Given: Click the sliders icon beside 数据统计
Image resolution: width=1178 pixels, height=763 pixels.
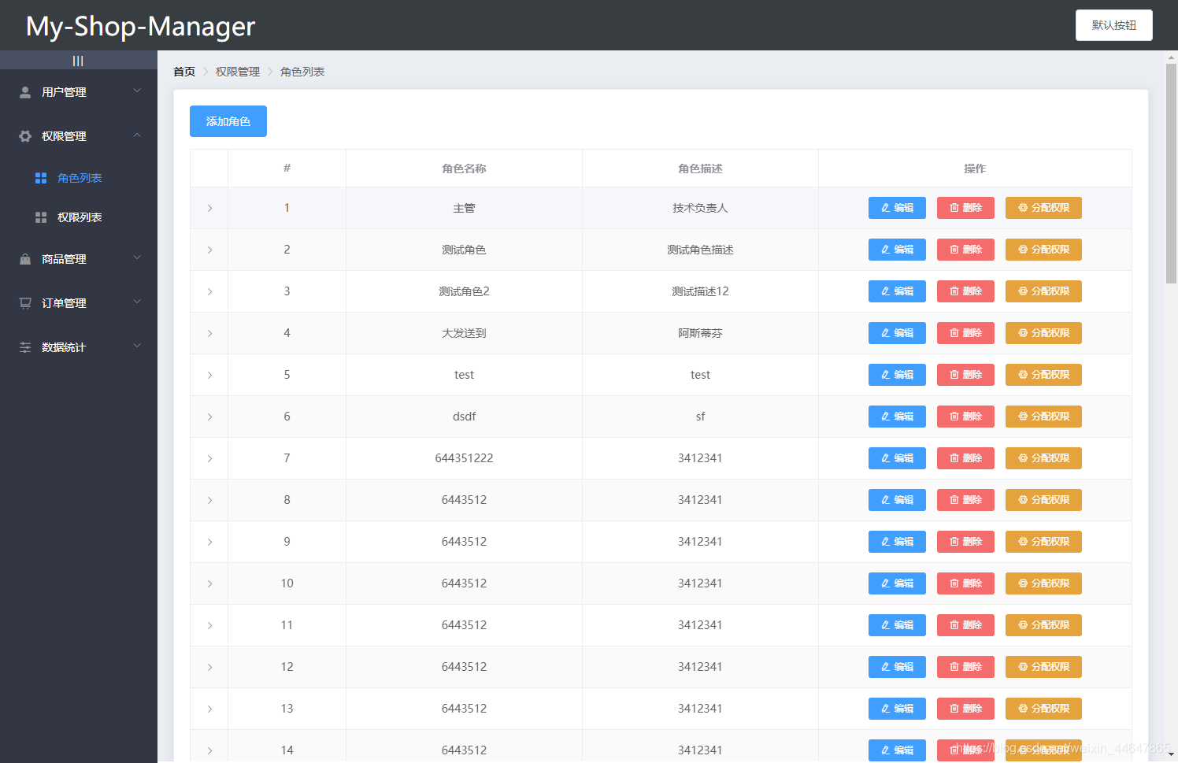Looking at the screenshot, I should point(25,347).
